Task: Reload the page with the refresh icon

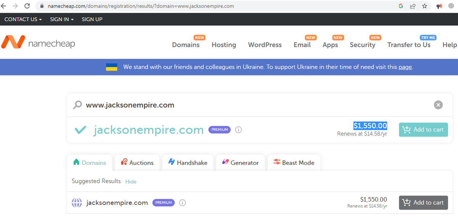Action: tap(27, 6)
